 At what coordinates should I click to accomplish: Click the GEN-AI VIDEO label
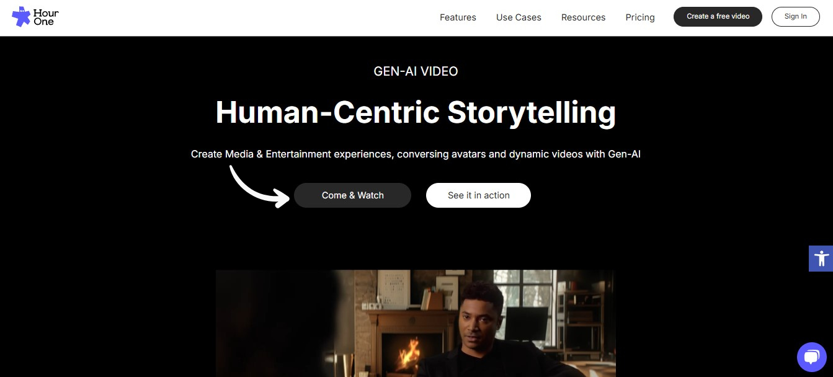click(416, 71)
